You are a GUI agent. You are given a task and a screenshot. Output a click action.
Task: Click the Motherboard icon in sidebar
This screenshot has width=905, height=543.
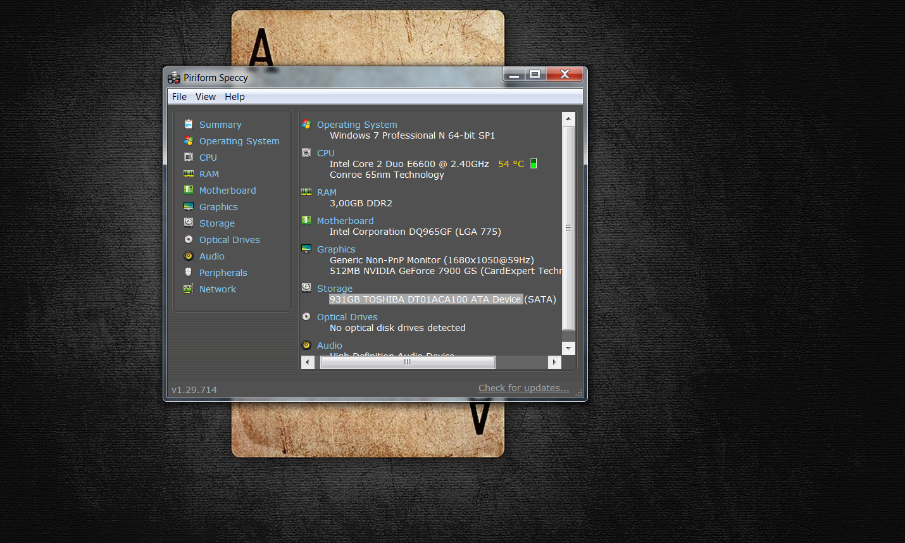[x=189, y=190]
